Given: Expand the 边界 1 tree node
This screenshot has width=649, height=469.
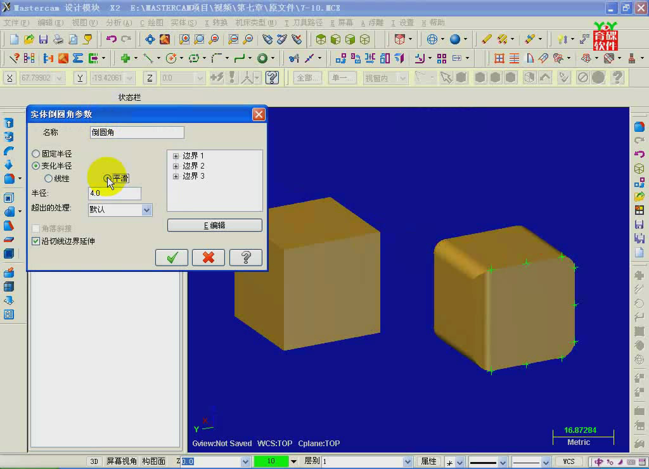Looking at the screenshot, I should [176, 156].
